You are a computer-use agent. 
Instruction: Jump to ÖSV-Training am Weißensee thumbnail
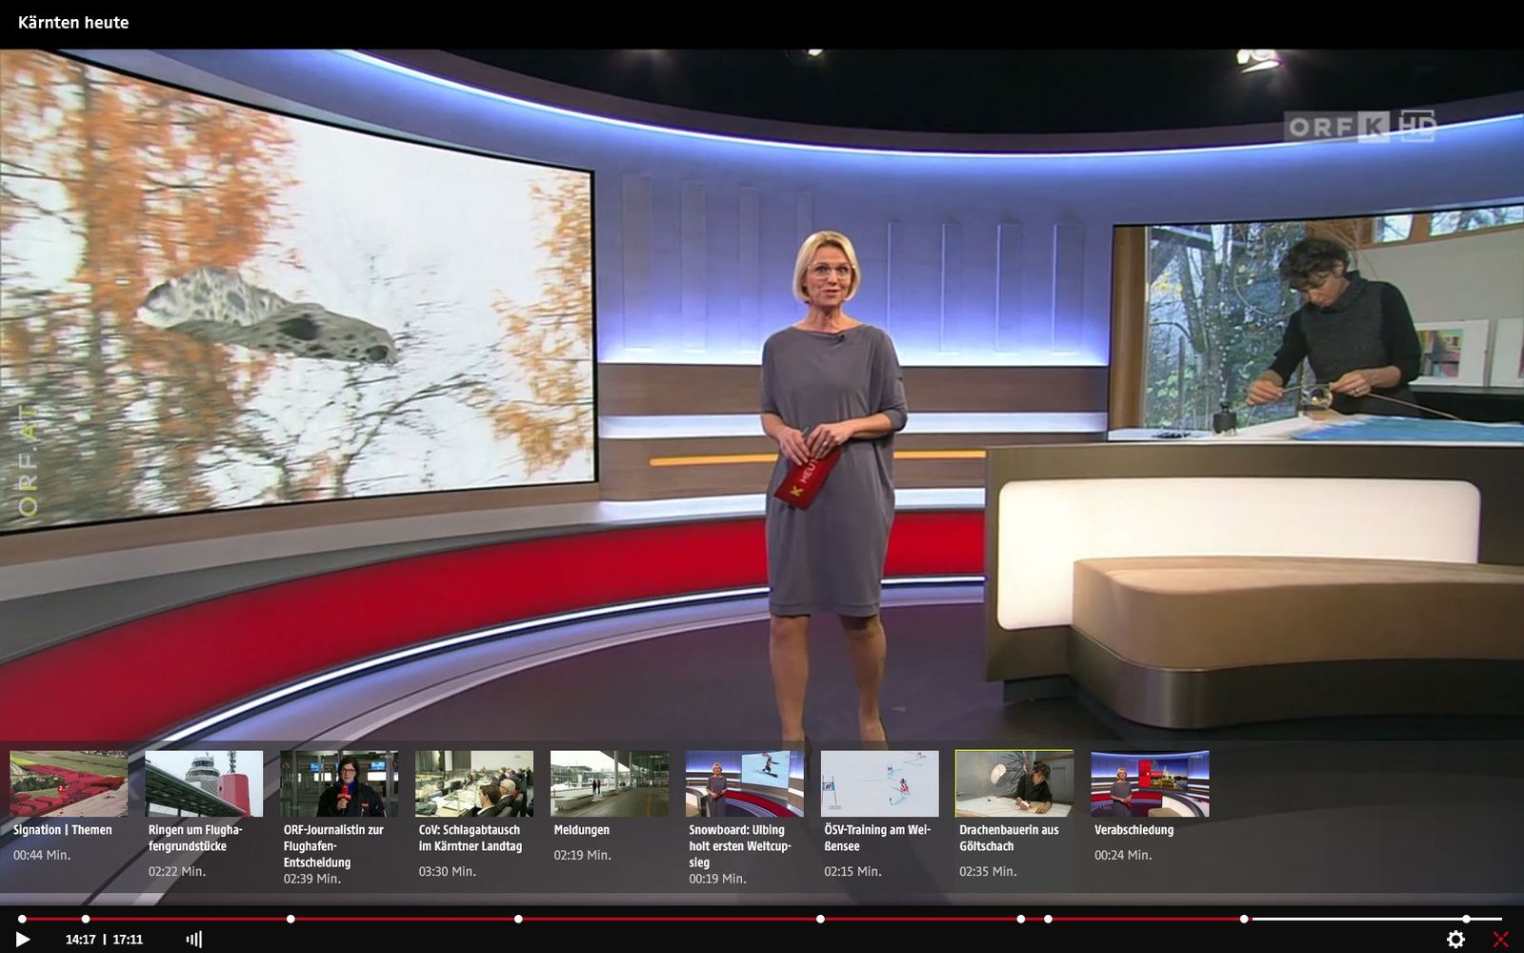(x=880, y=783)
